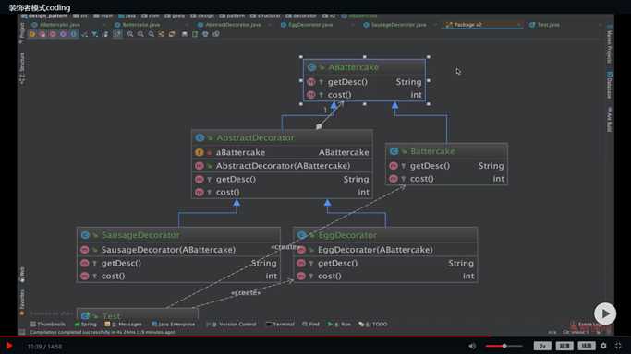Switch to AbstractDecorator.java editor tab

[229, 25]
